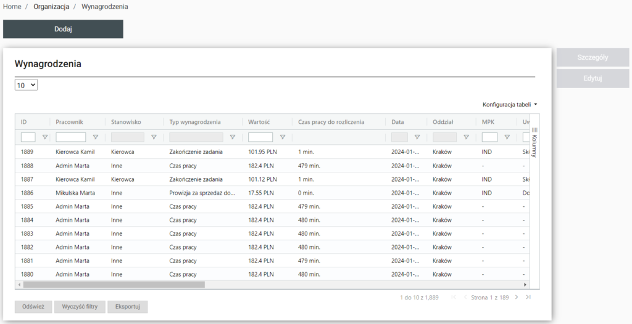Open the MPK column filter icon

coord(507,137)
